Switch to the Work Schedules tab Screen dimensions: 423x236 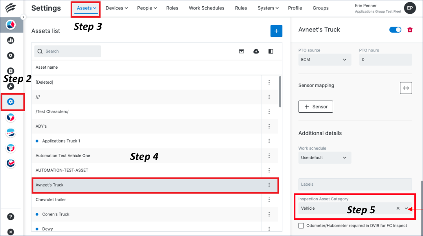click(x=206, y=8)
